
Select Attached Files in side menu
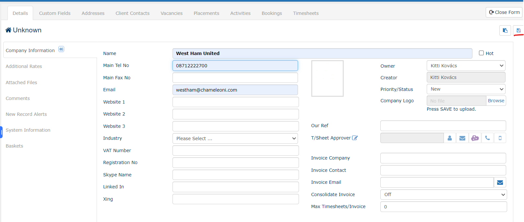tap(21, 83)
